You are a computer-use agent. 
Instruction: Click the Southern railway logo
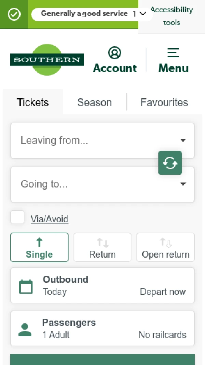click(47, 59)
